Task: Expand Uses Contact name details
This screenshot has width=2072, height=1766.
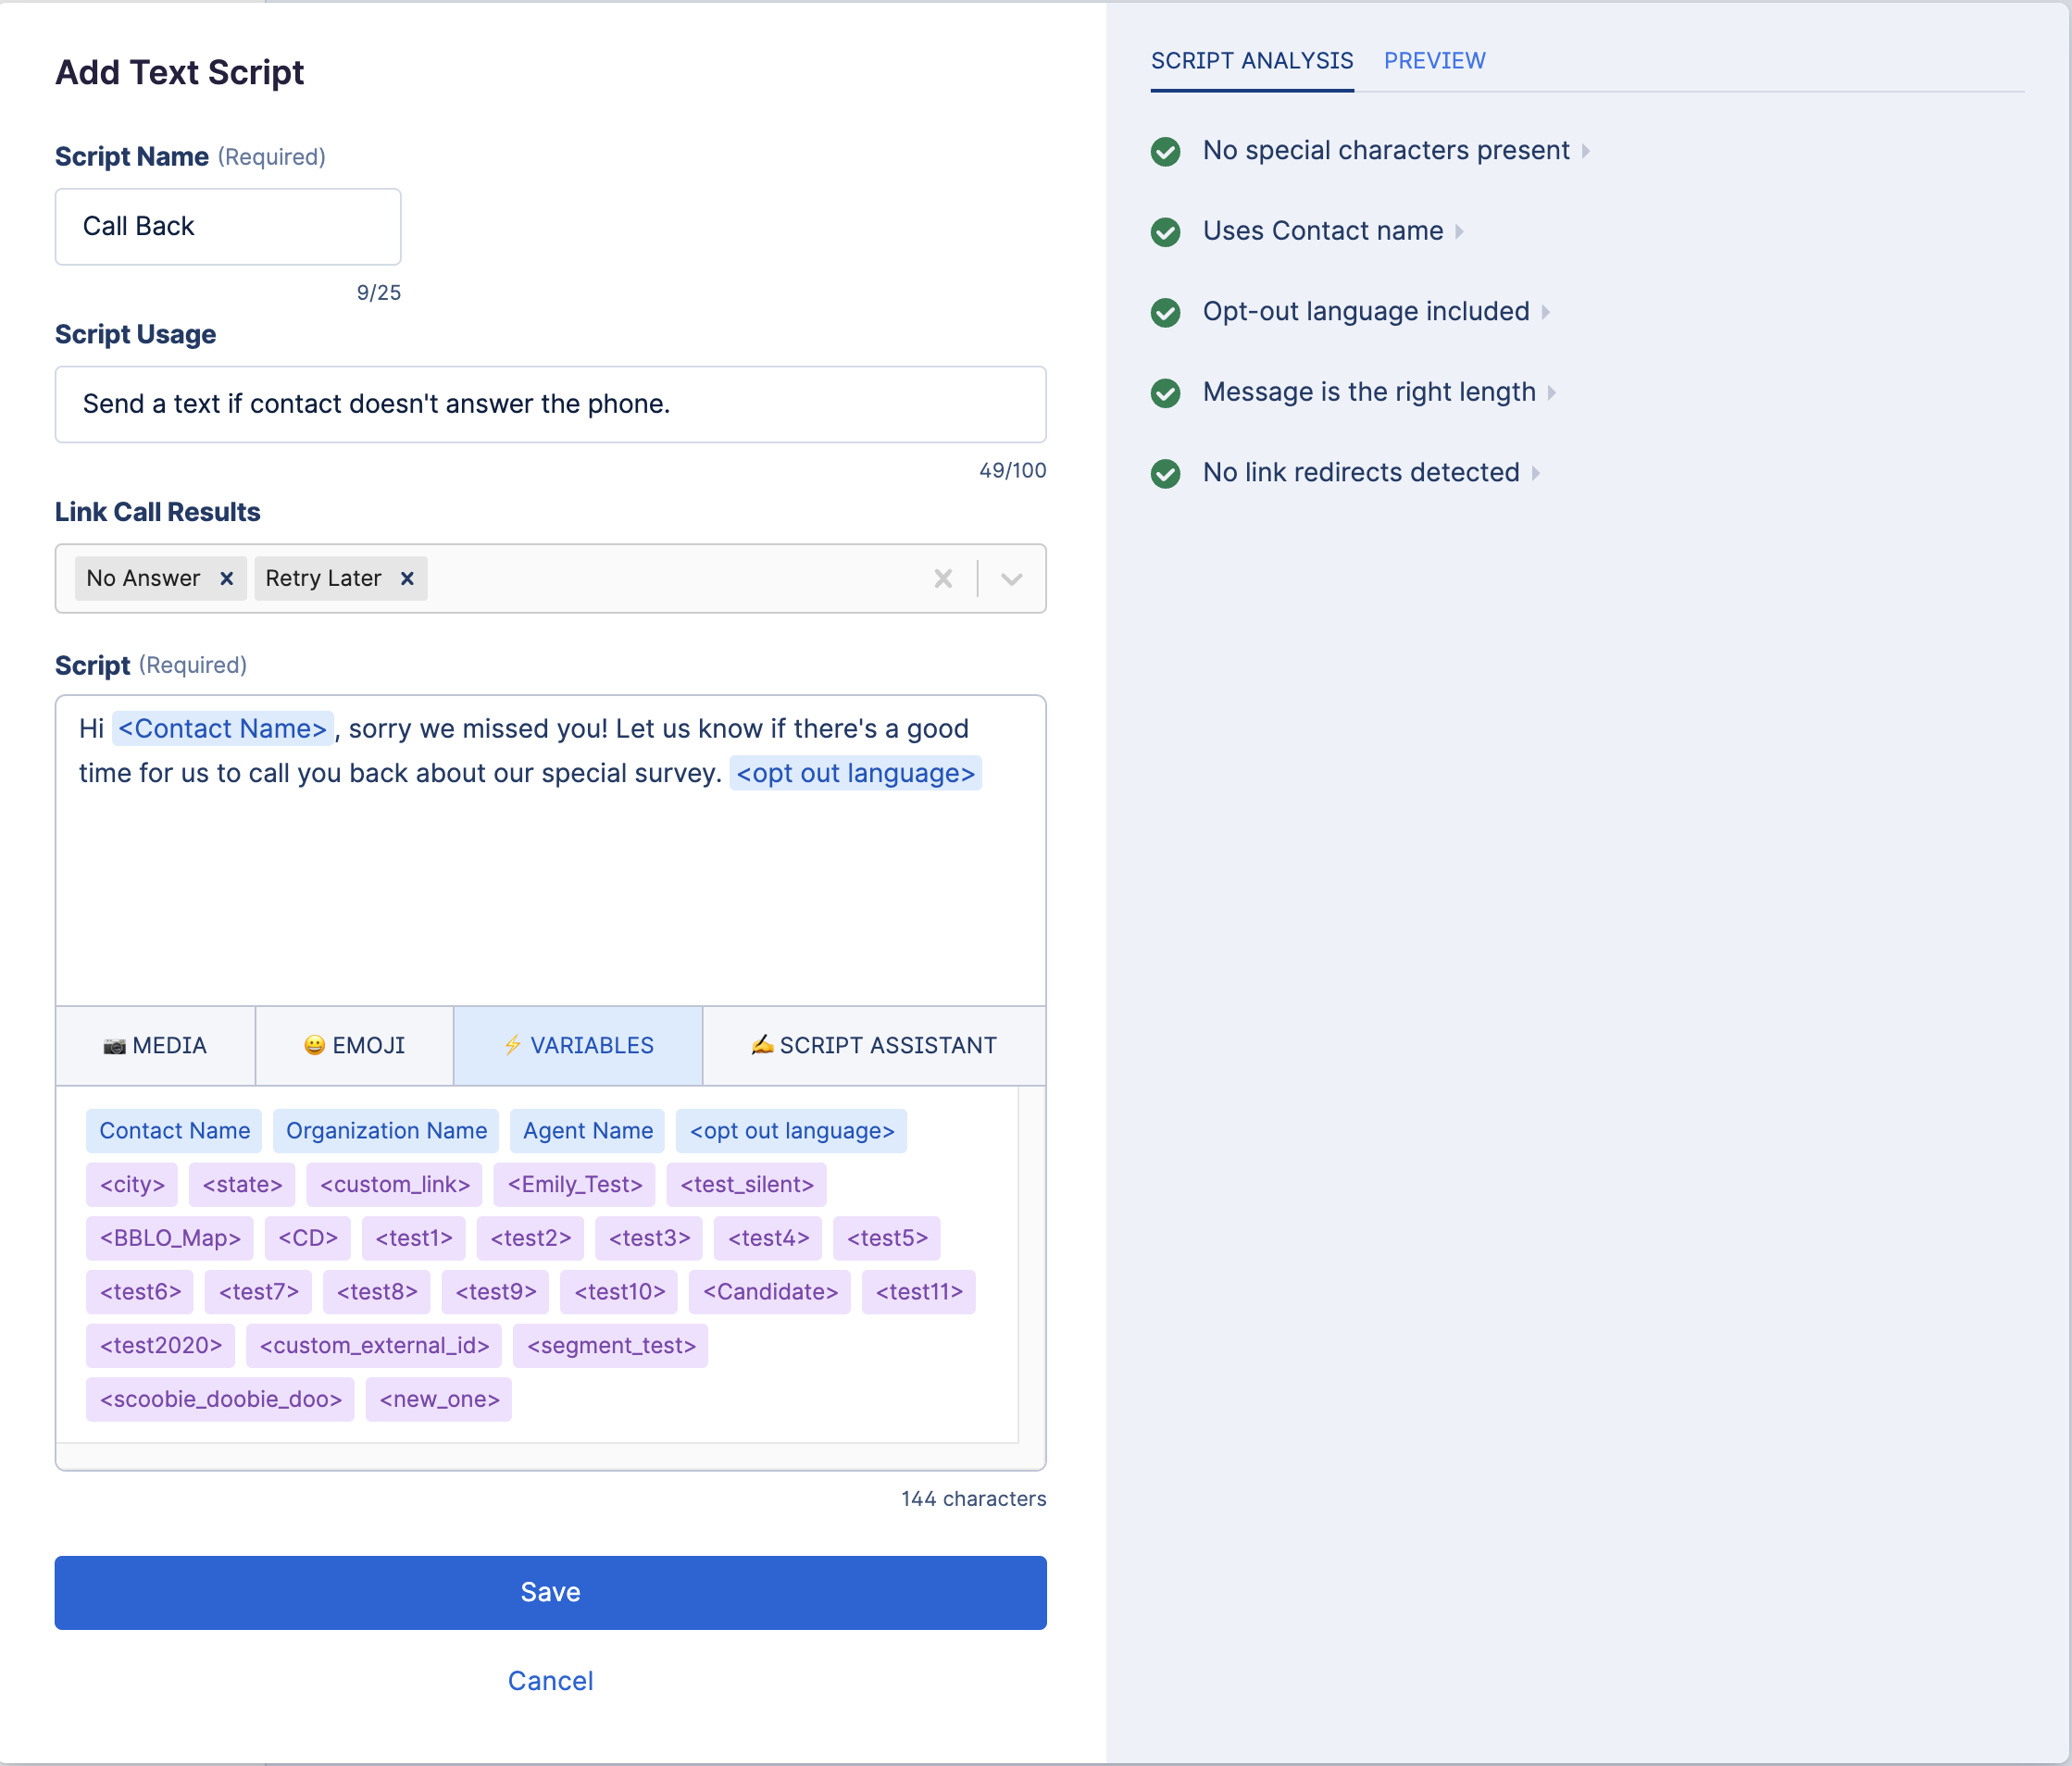Action: click(x=1459, y=232)
